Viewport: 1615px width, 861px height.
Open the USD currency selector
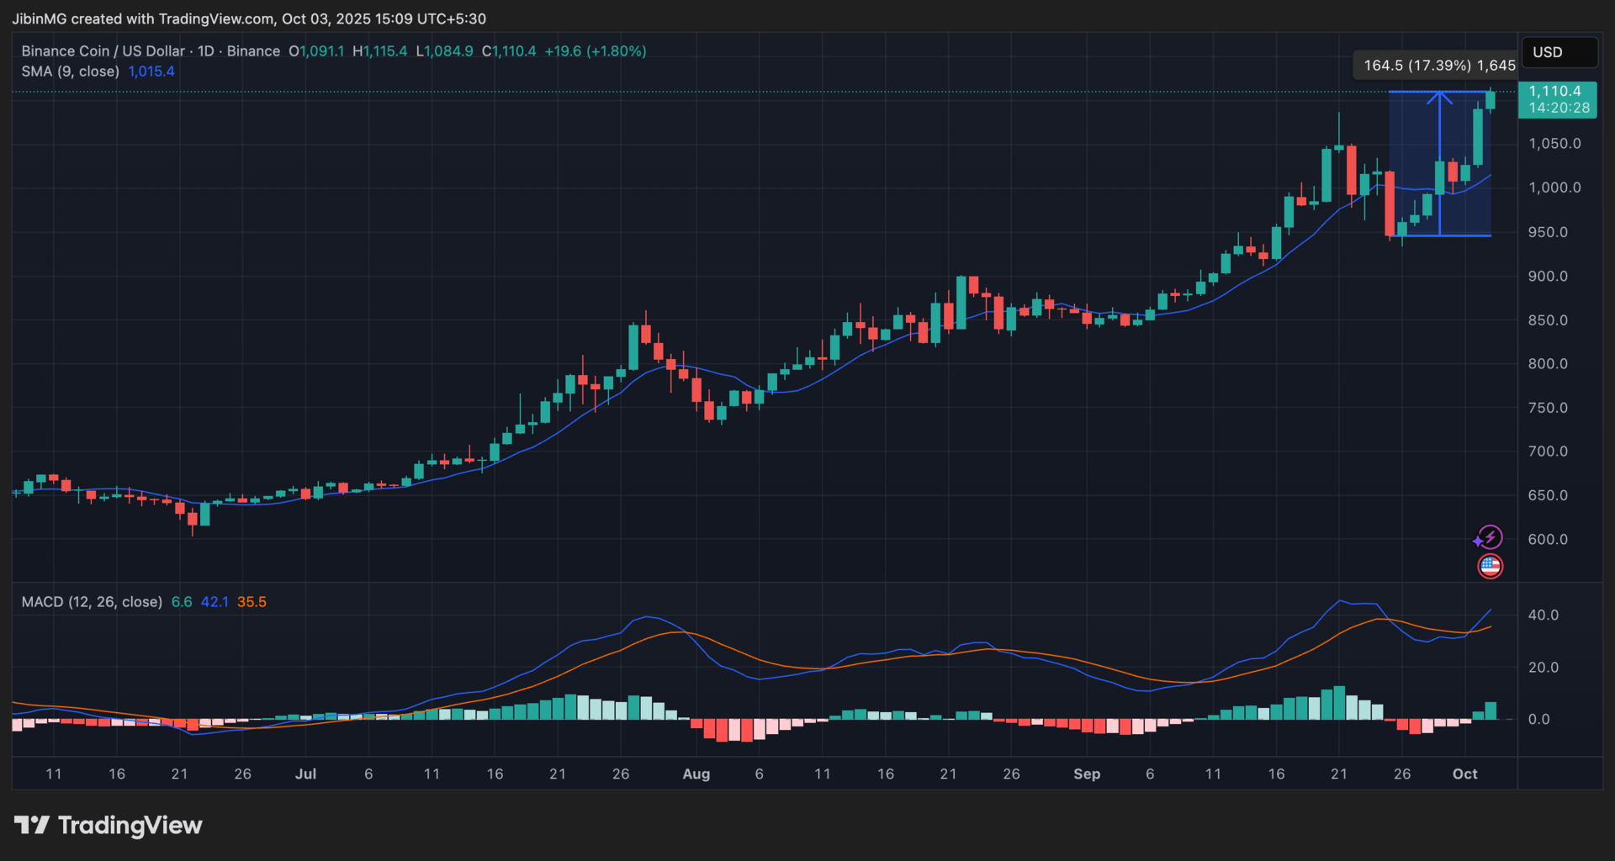(1559, 52)
